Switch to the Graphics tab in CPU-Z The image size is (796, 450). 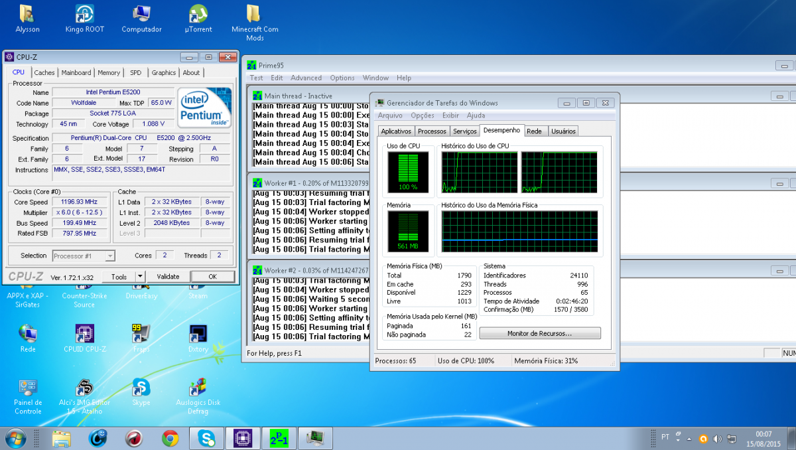(x=163, y=73)
